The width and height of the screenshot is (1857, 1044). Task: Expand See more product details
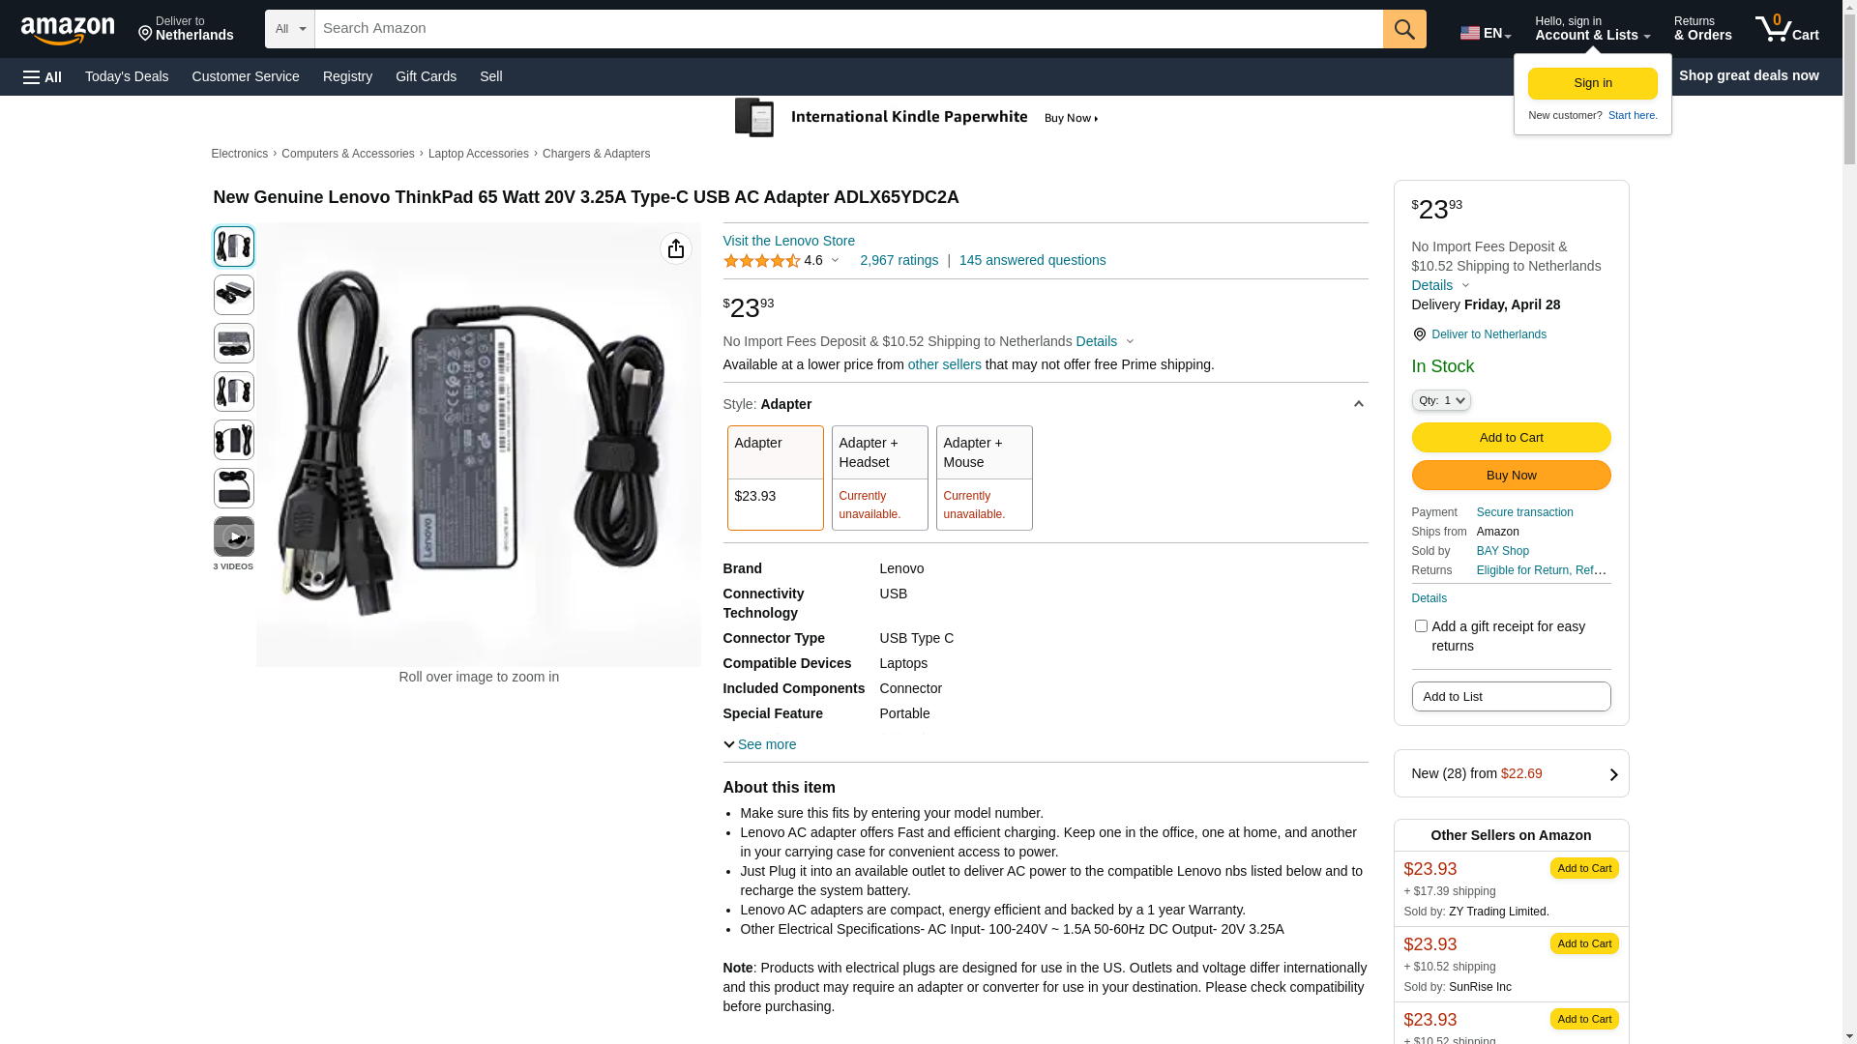pos(760,744)
